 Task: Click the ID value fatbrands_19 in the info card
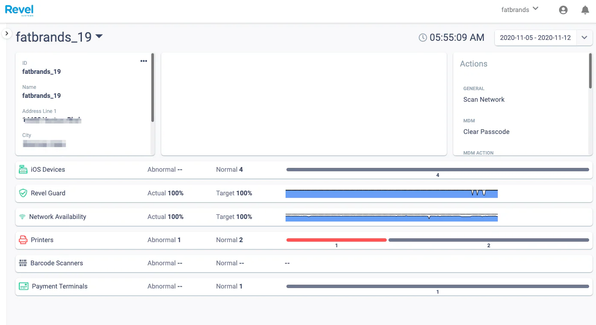click(x=42, y=72)
